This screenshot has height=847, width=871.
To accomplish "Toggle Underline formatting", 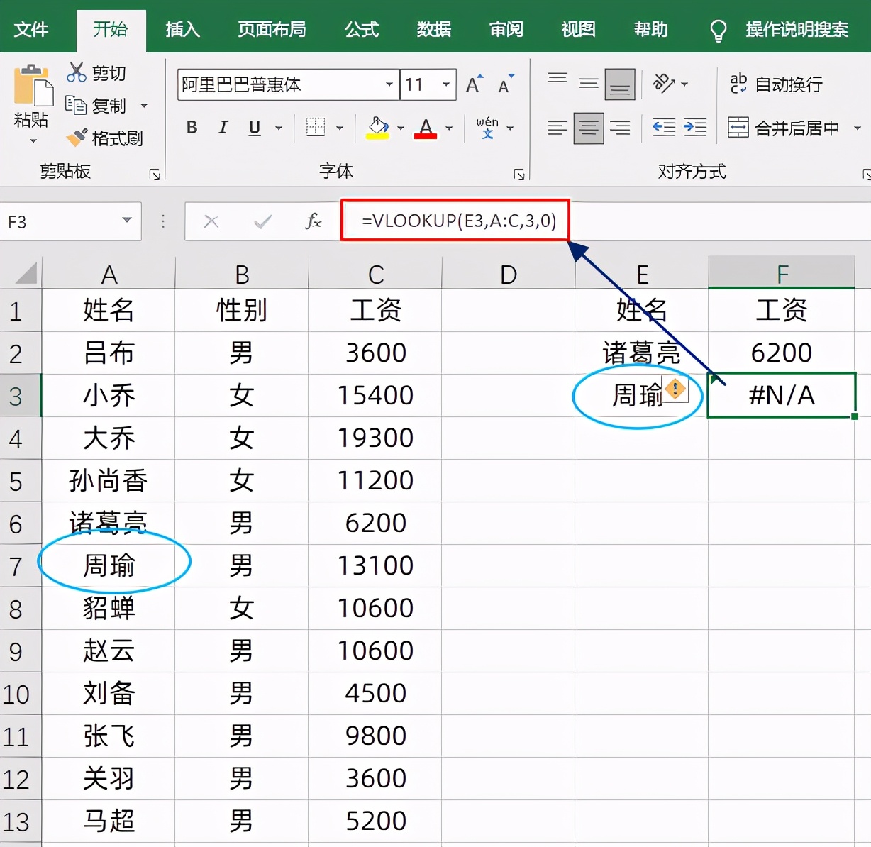I will (x=253, y=128).
